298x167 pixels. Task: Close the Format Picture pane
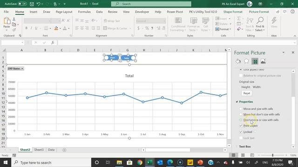pos(293,52)
